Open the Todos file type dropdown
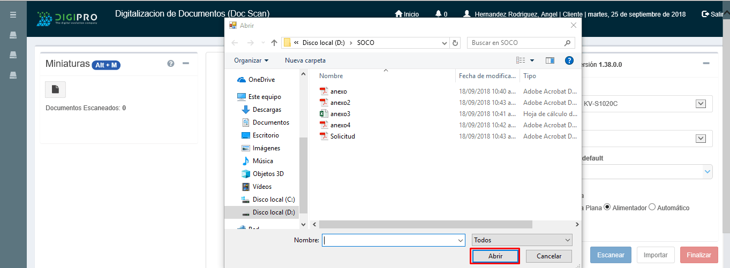730x268 pixels. pyautogui.click(x=522, y=240)
